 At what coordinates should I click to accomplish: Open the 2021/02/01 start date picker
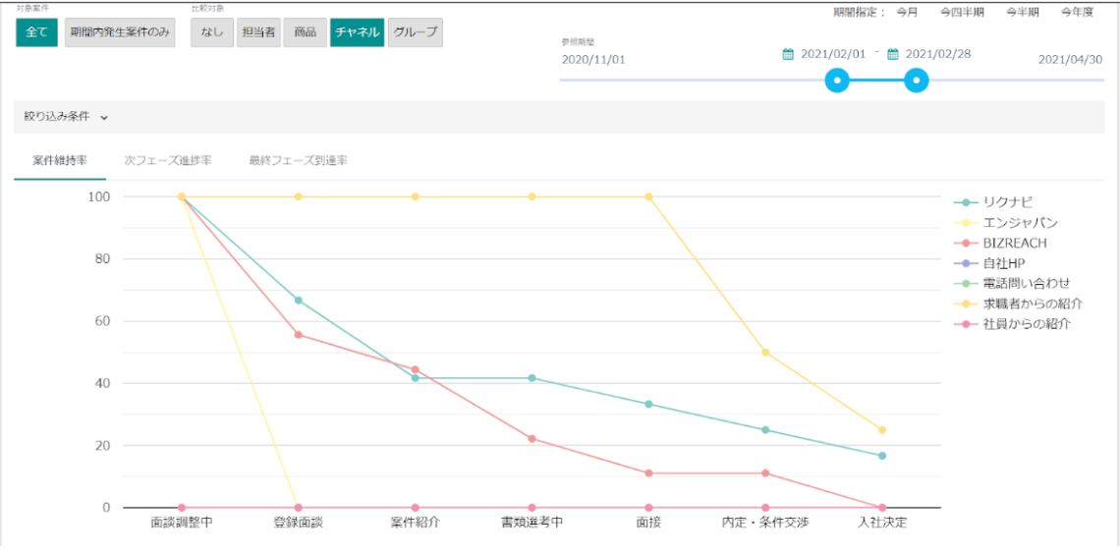pyautogui.click(x=833, y=54)
